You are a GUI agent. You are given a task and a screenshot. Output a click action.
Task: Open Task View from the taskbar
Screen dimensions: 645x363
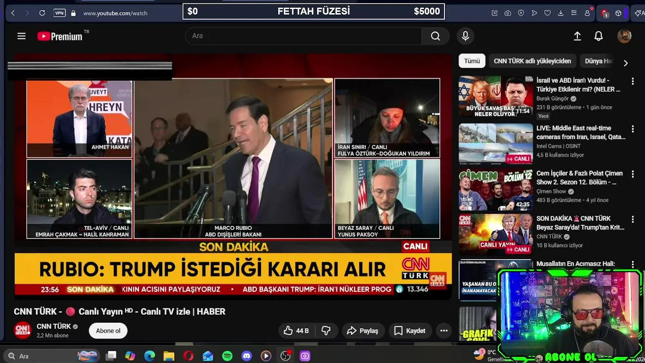click(x=111, y=356)
